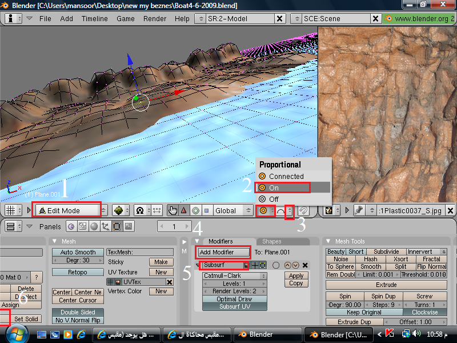Viewport: 457px width, 343px height.
Task: Click the Extrude button
Action: click(x=386, y=285)
